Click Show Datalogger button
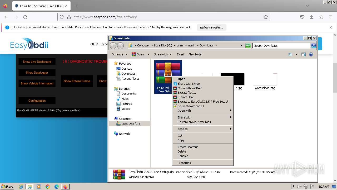The height and width of the screenshot is (190, 337). [x=37, y=73]
